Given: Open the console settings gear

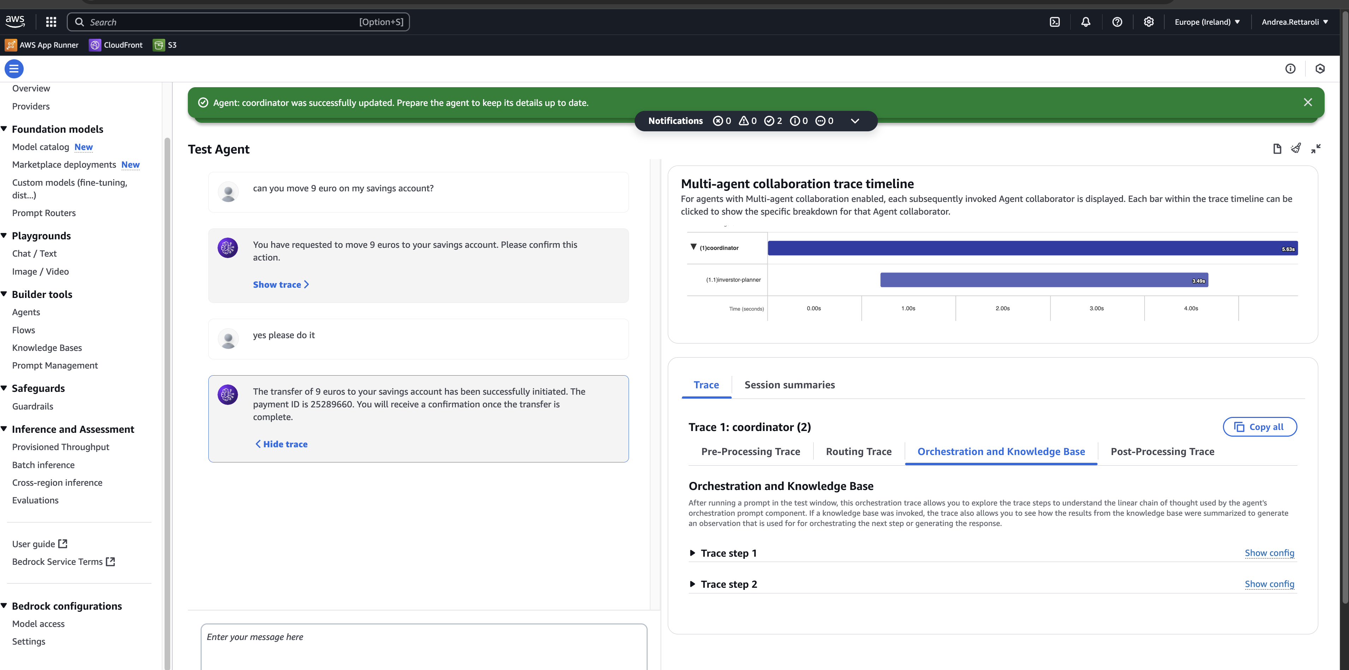Looking at the screenshot, I should (1148, 22).
